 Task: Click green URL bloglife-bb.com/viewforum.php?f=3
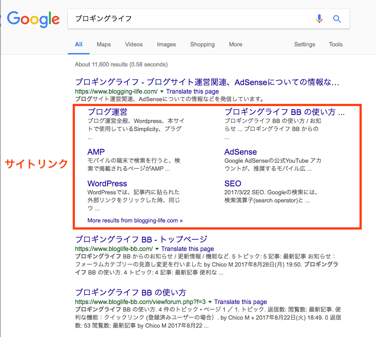(140, 302)
